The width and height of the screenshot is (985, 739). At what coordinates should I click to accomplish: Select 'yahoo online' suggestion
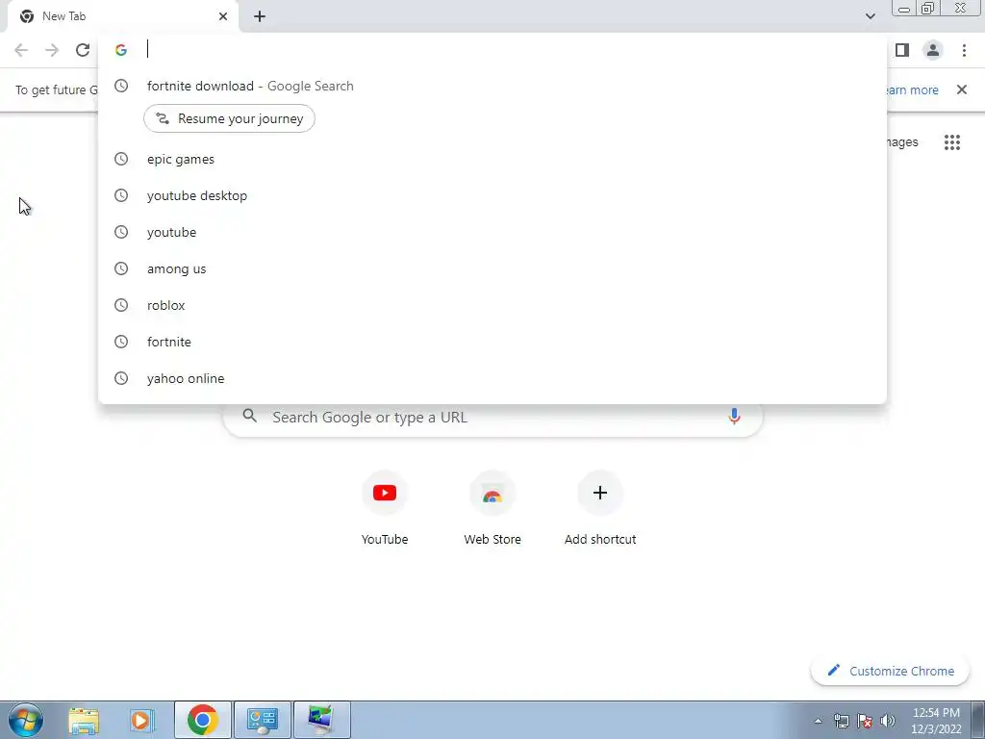point(492,377)
